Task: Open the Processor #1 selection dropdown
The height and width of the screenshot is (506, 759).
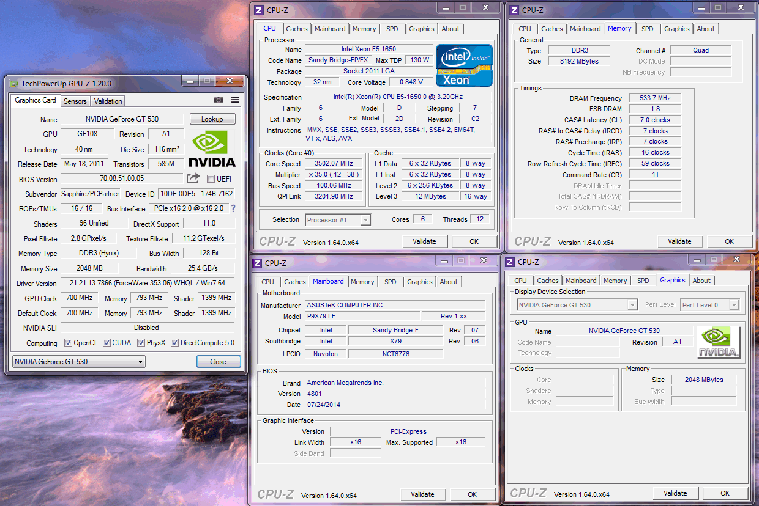Action: pyautogui.click(x=338, y=220)
